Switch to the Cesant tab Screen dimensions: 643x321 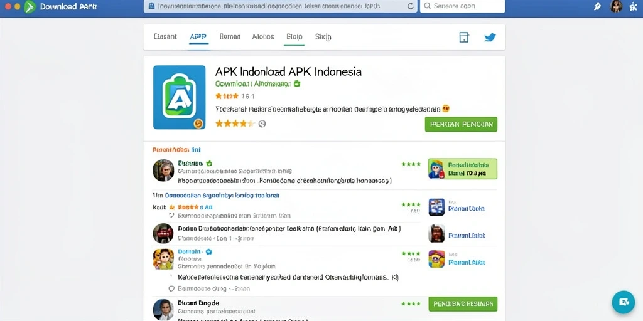point(165,36)
